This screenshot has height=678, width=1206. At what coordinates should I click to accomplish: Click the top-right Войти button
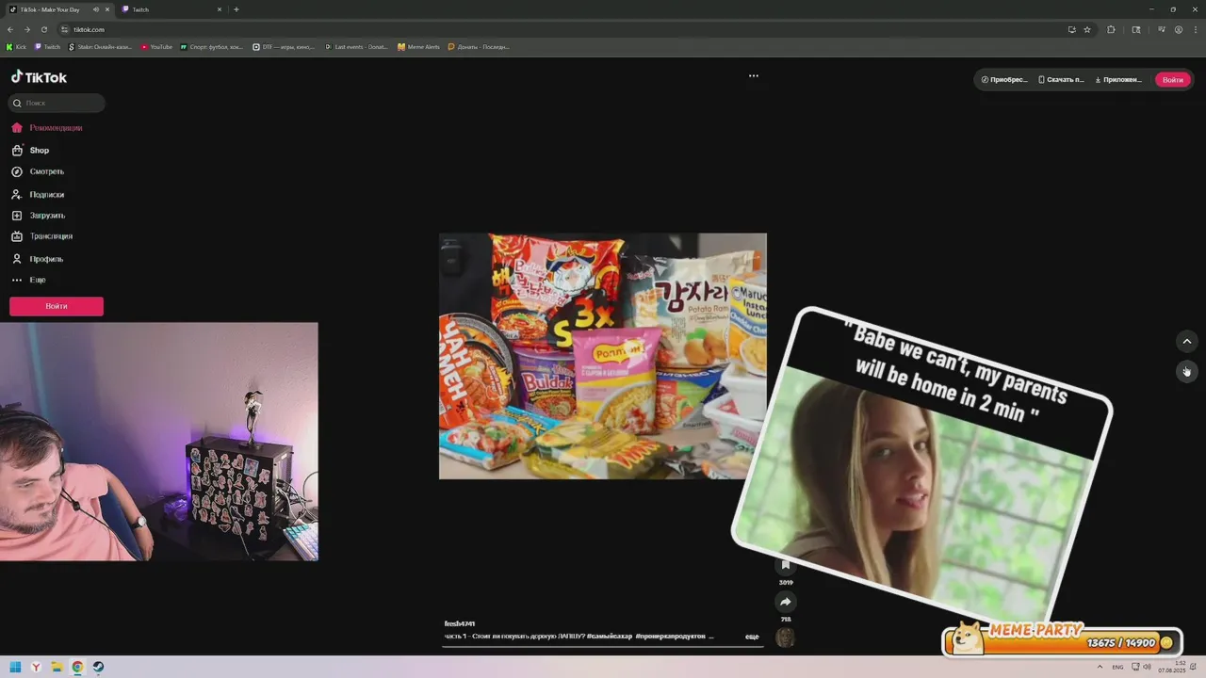pos(1172,80)
